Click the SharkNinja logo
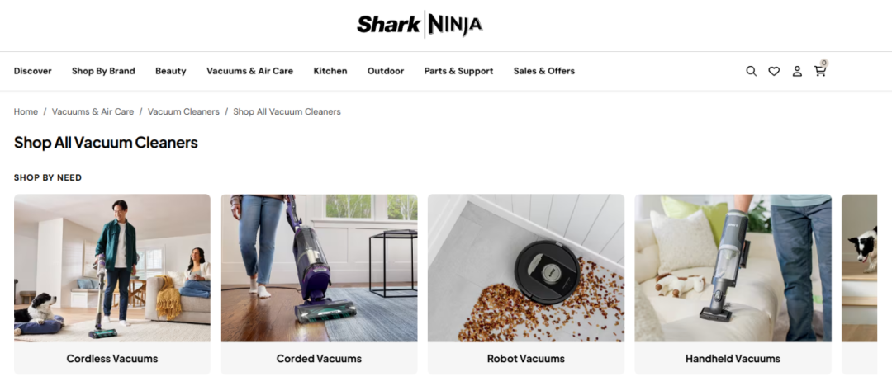 [420, 25]
